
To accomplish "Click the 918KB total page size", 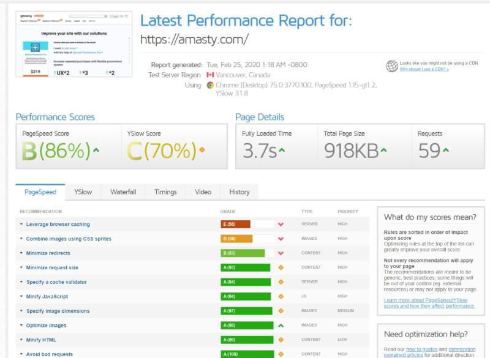I will point(351,151).
